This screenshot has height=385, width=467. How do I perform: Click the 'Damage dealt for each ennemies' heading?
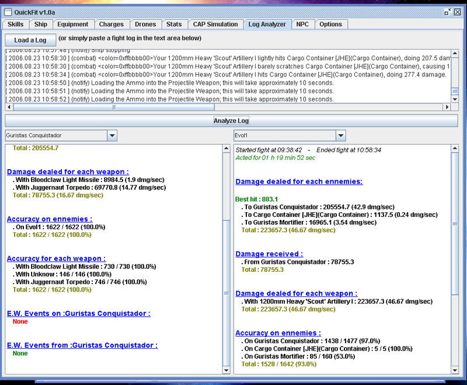(299, 182)
